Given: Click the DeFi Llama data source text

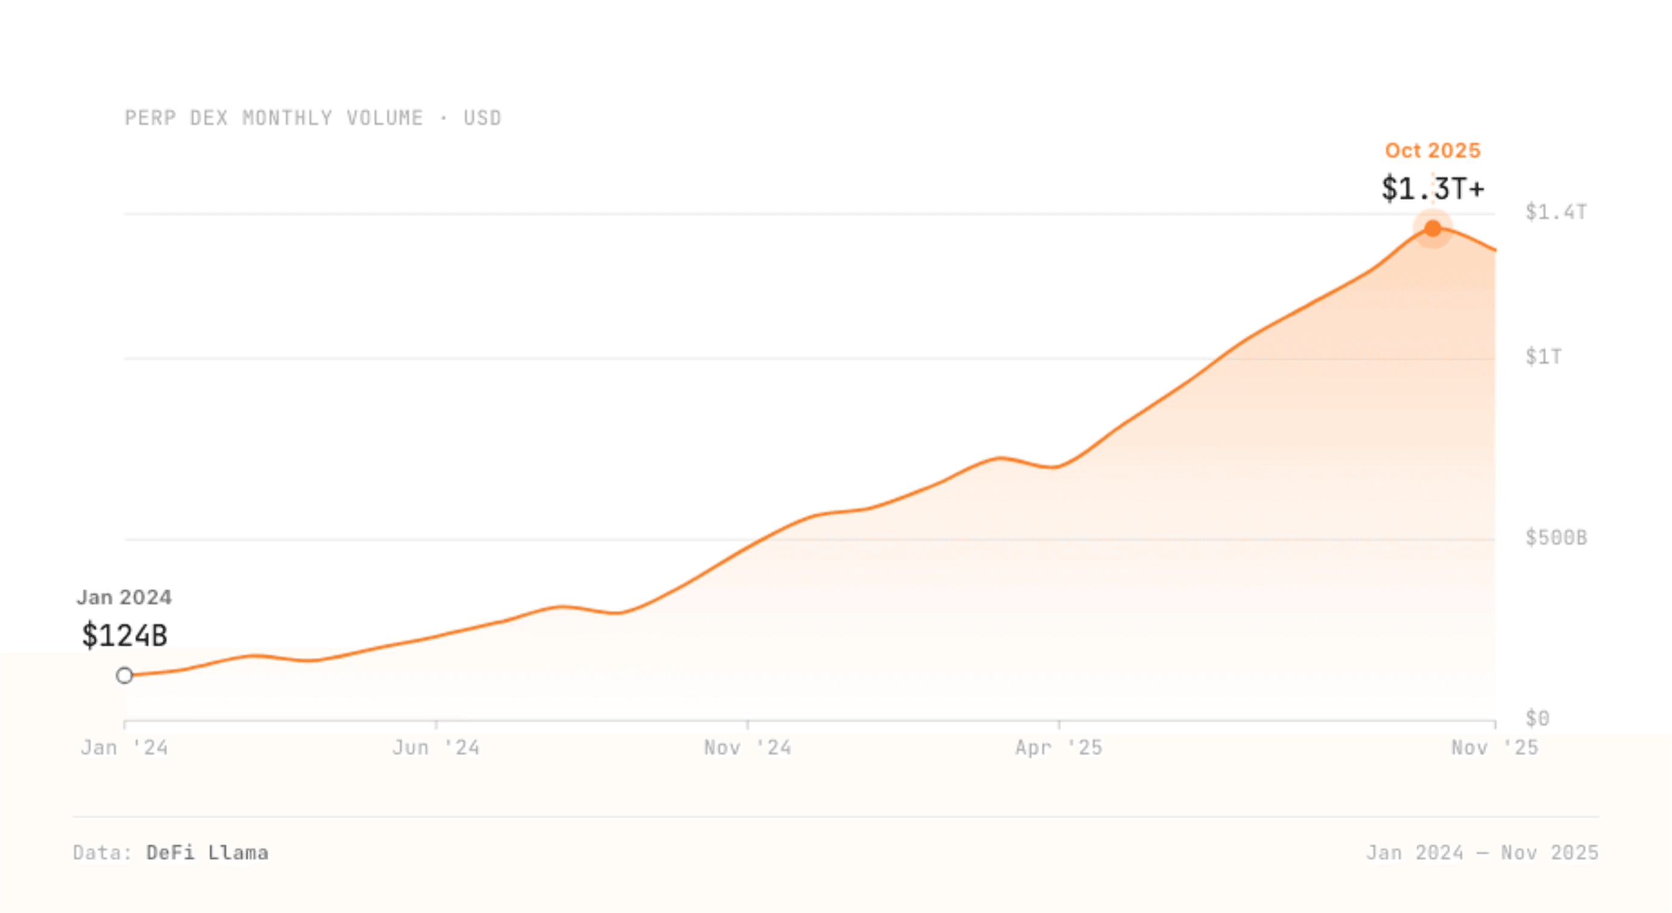Looking at the screenshot, I should coord(207,852).
